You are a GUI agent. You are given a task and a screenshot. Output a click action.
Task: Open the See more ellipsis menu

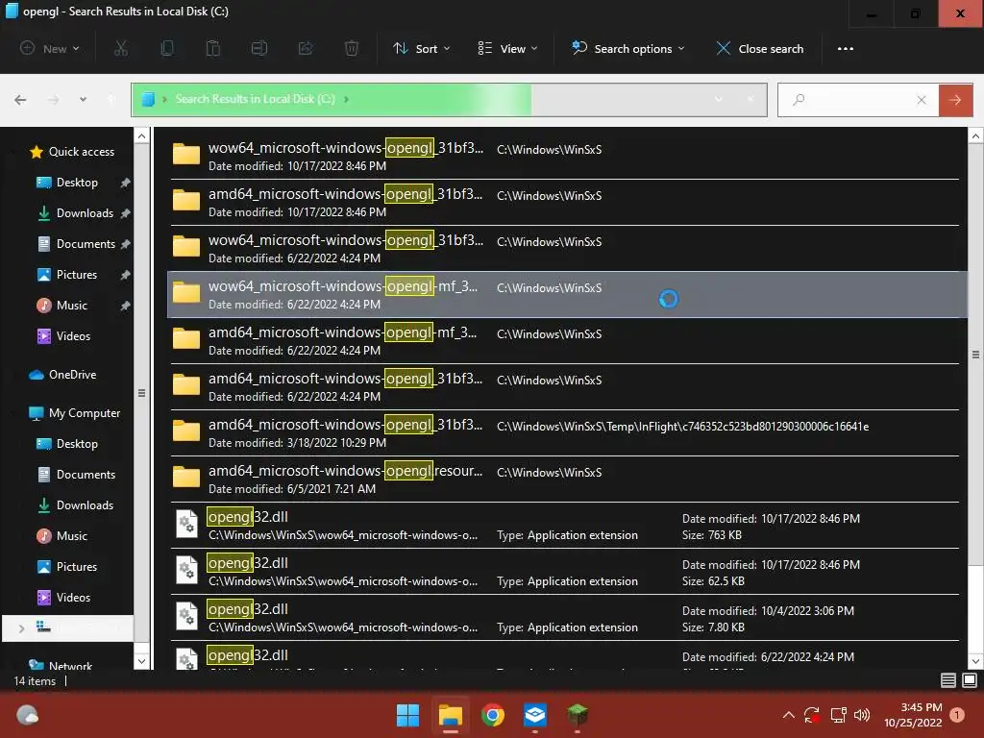(x=846, y=48)
